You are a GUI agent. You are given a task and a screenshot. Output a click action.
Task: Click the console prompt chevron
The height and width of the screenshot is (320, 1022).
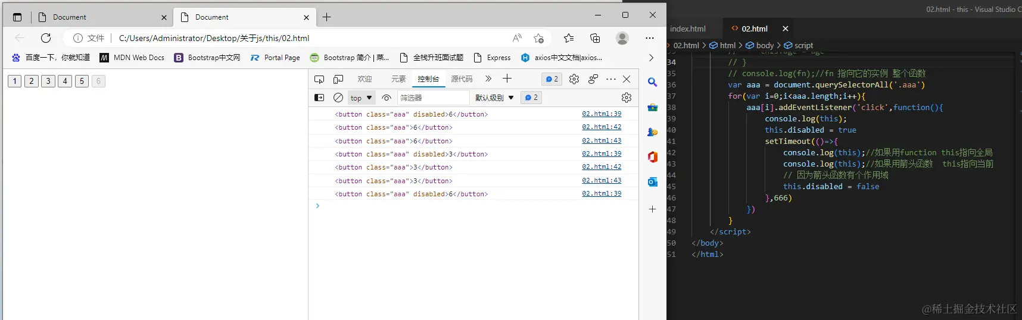click(317, 206)
